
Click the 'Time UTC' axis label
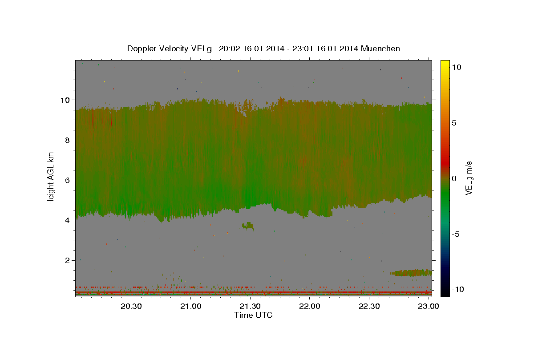[x=253, y=315]
